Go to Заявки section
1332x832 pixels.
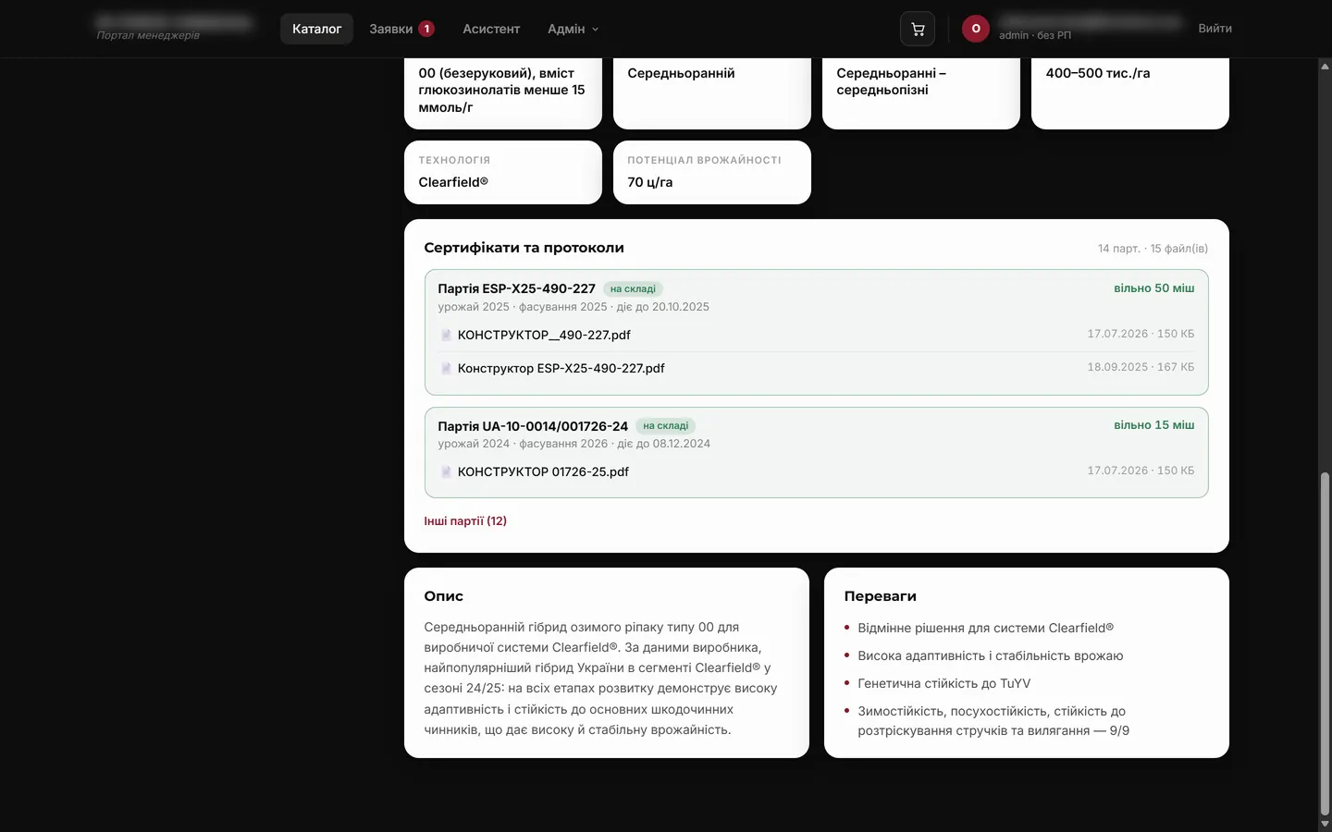391,29
